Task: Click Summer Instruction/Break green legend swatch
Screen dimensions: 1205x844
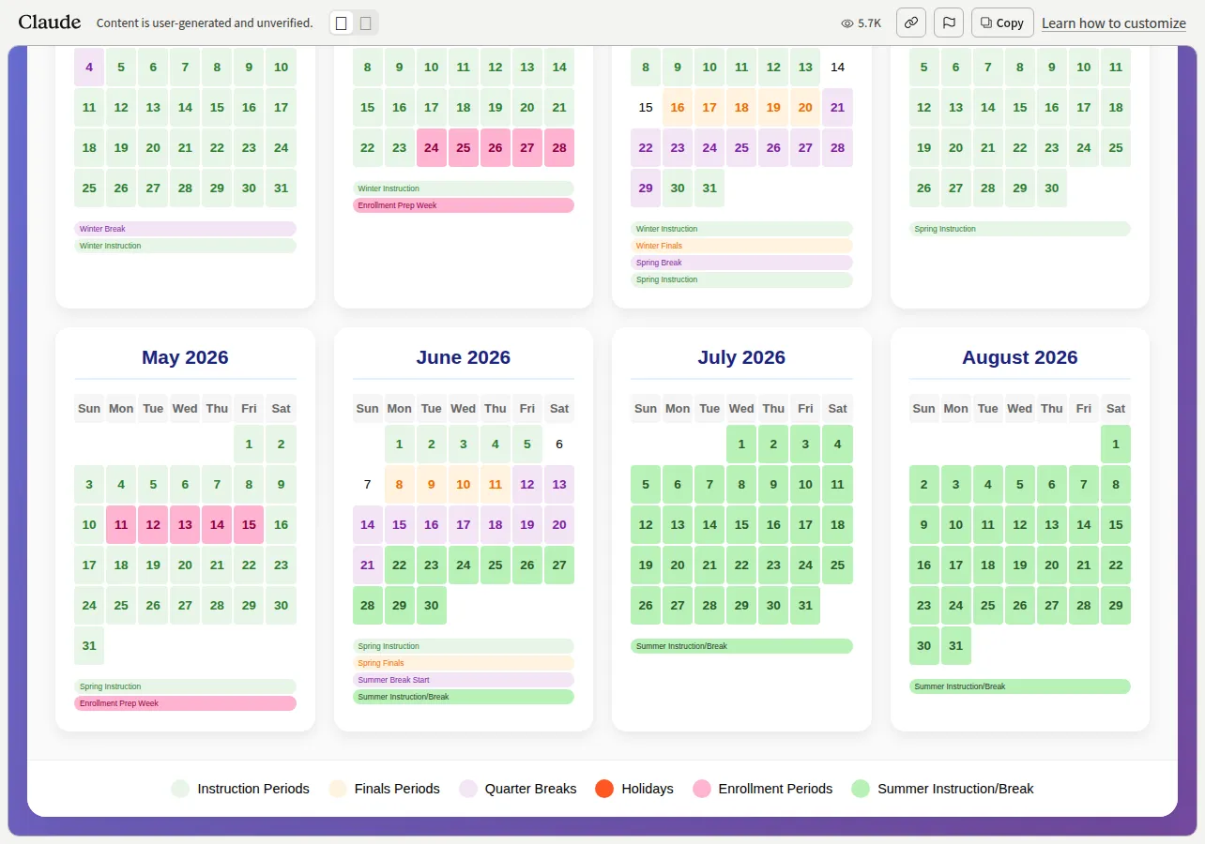Action: coord(861,789)
